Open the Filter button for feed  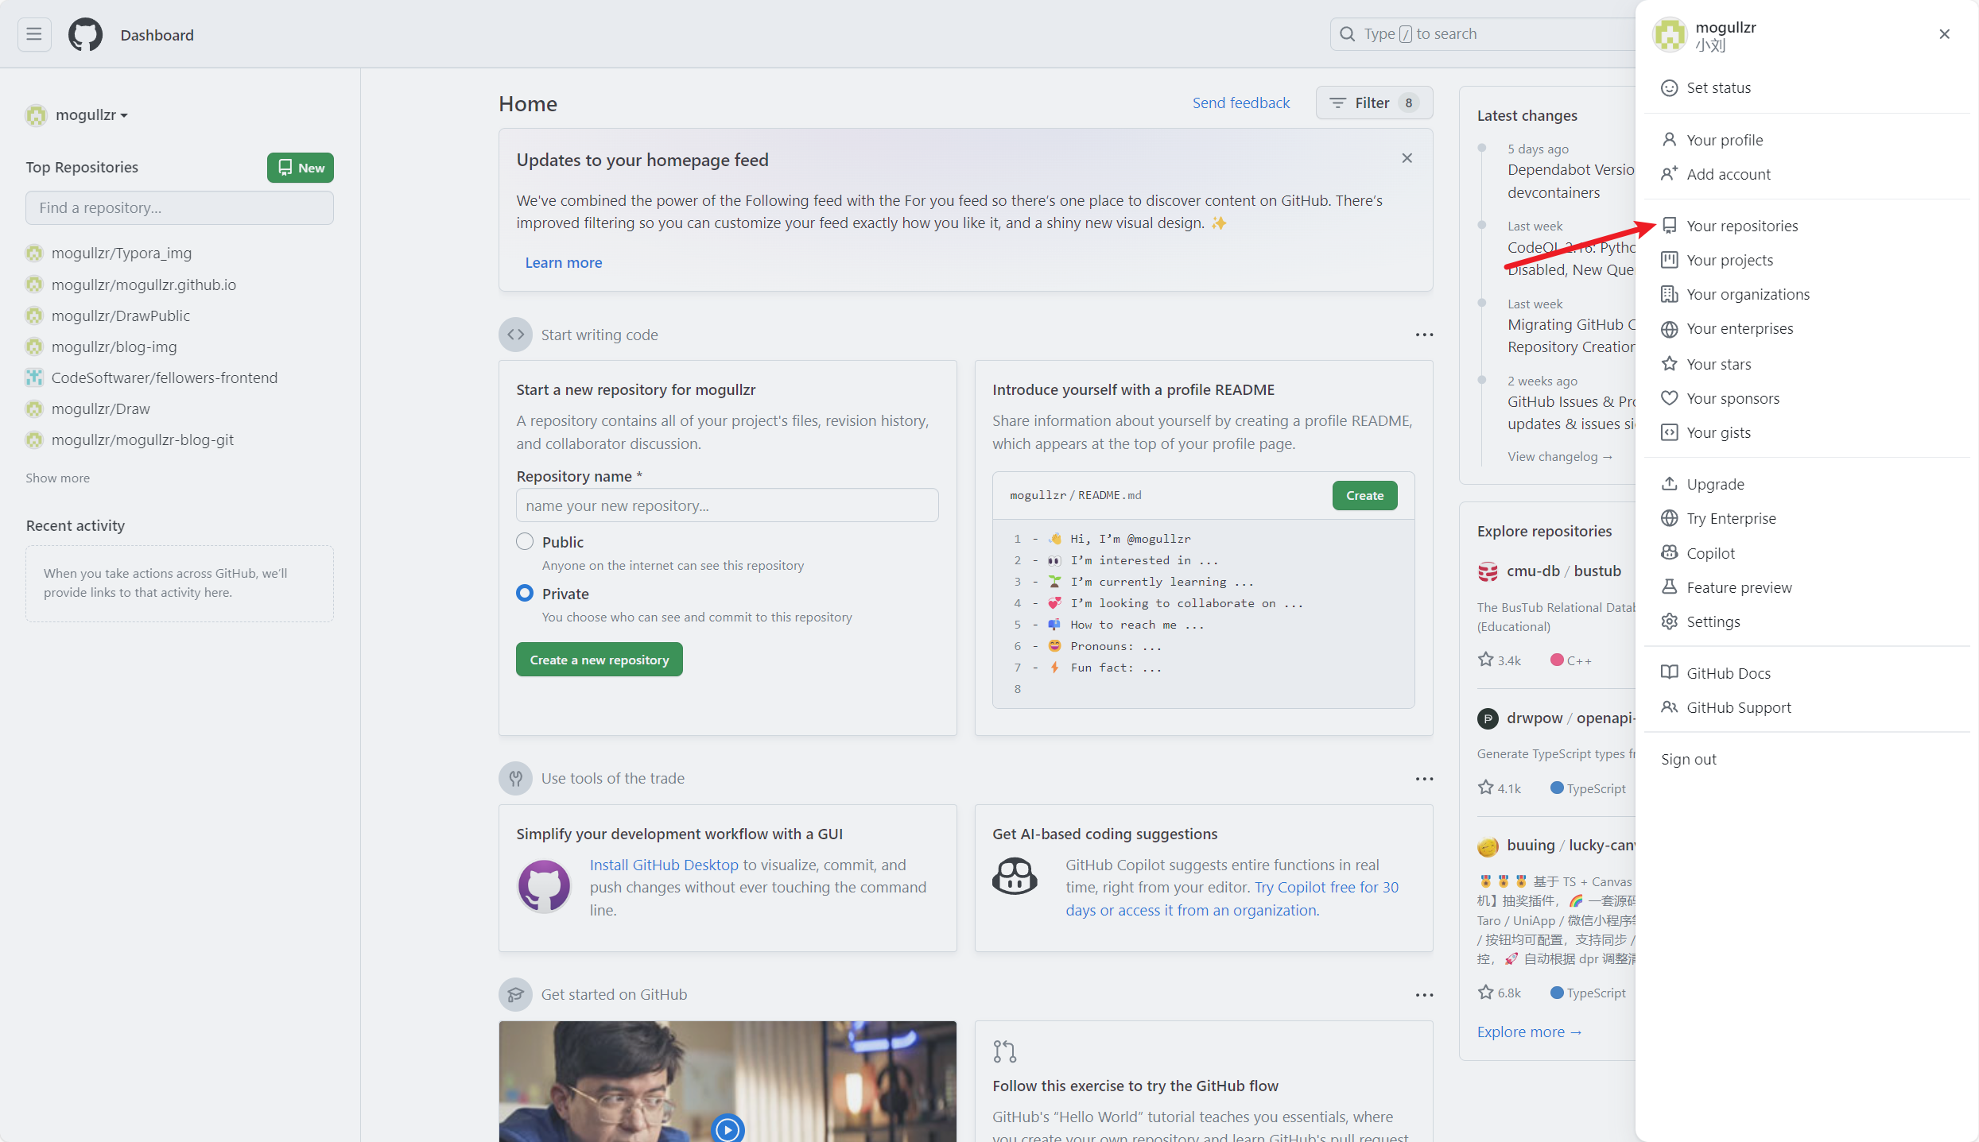coord(1373,103)
